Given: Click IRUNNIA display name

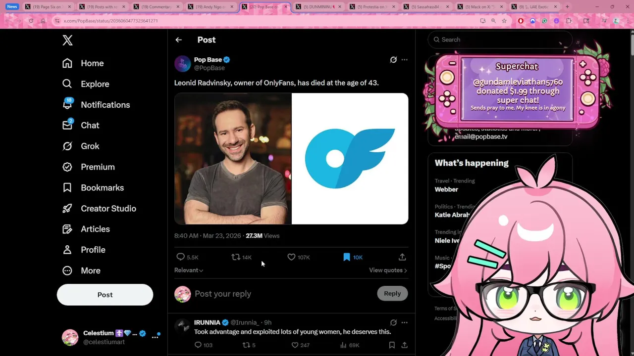Looking at the screenshot, I should [207, 322].
